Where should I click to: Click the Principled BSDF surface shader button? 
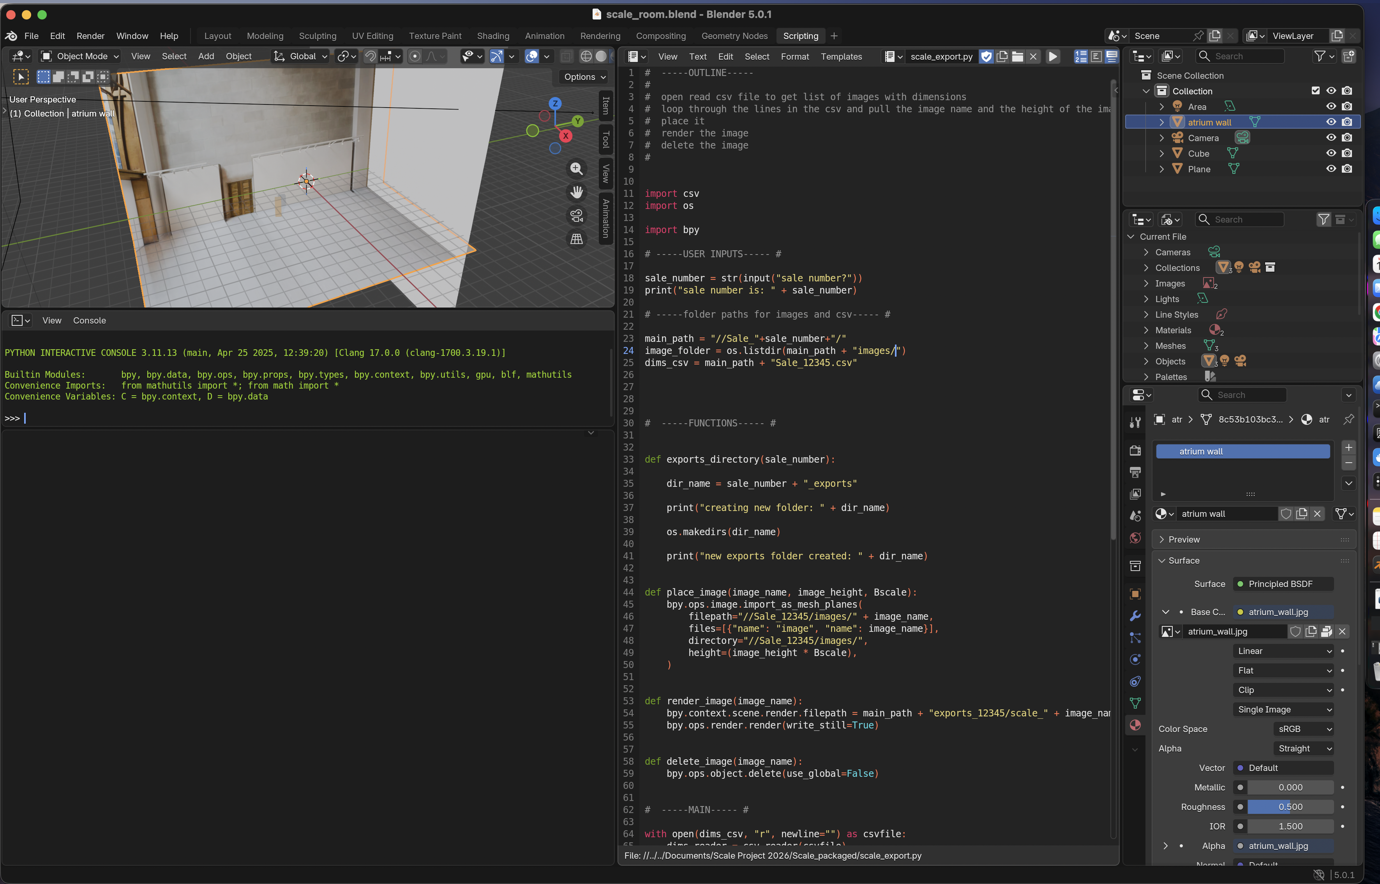1283,584
